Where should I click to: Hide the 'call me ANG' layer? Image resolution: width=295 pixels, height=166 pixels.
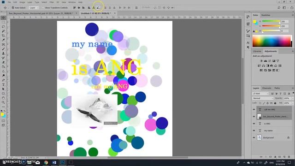[254, 110]
